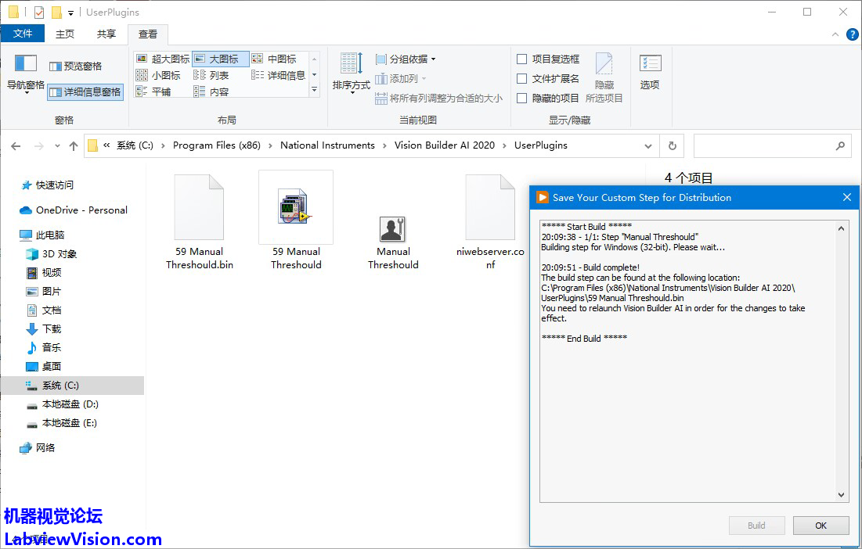This screenshot has height=549, width=862.
Task: Select 系统 (C:) in the navigation tree
Action: 60,386
